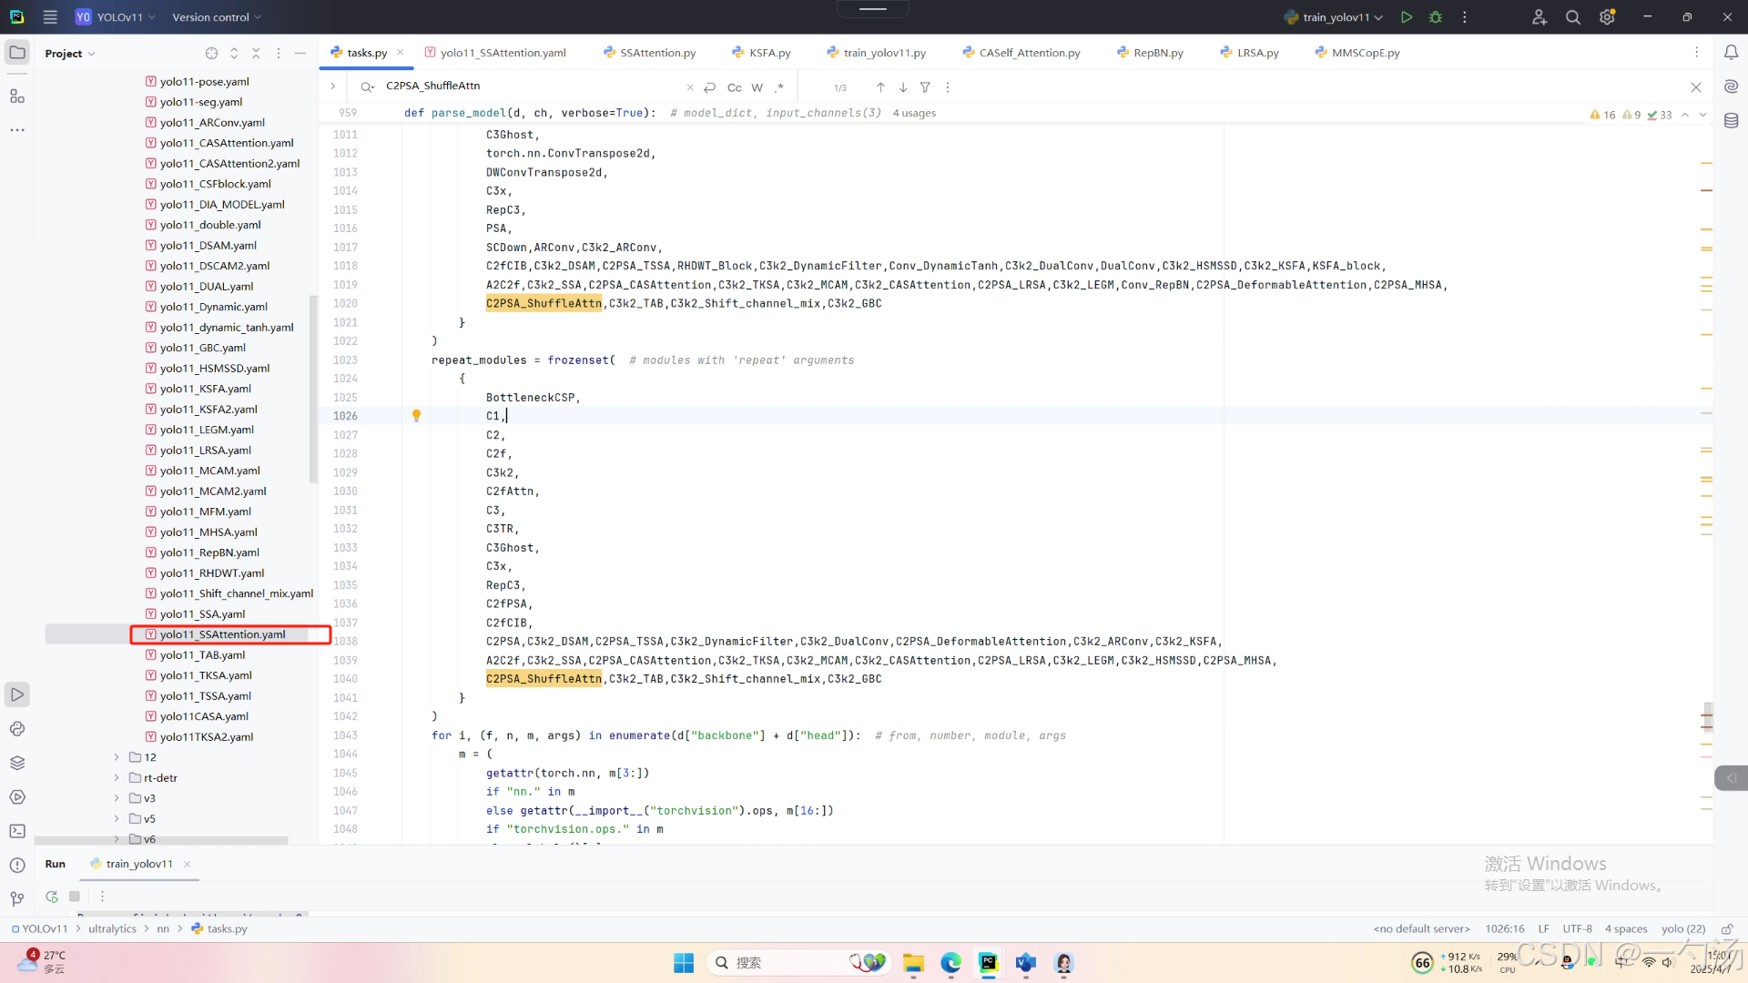Open the Structure tool window icon
This screenshot has height=983, width=1748.
[17, 96]
